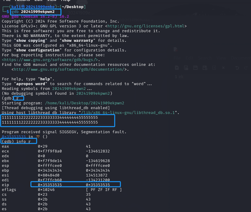Click ebp hex value 0x34343434 in middle column

[x=50, y=170]
